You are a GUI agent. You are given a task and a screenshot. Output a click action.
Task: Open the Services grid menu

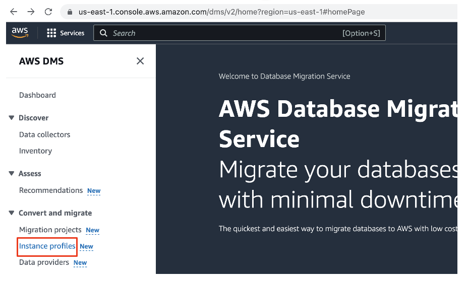click(51, 33)
